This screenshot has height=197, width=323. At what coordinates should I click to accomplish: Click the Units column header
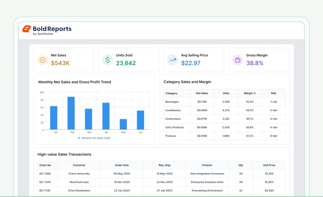(x=226, y=93)
